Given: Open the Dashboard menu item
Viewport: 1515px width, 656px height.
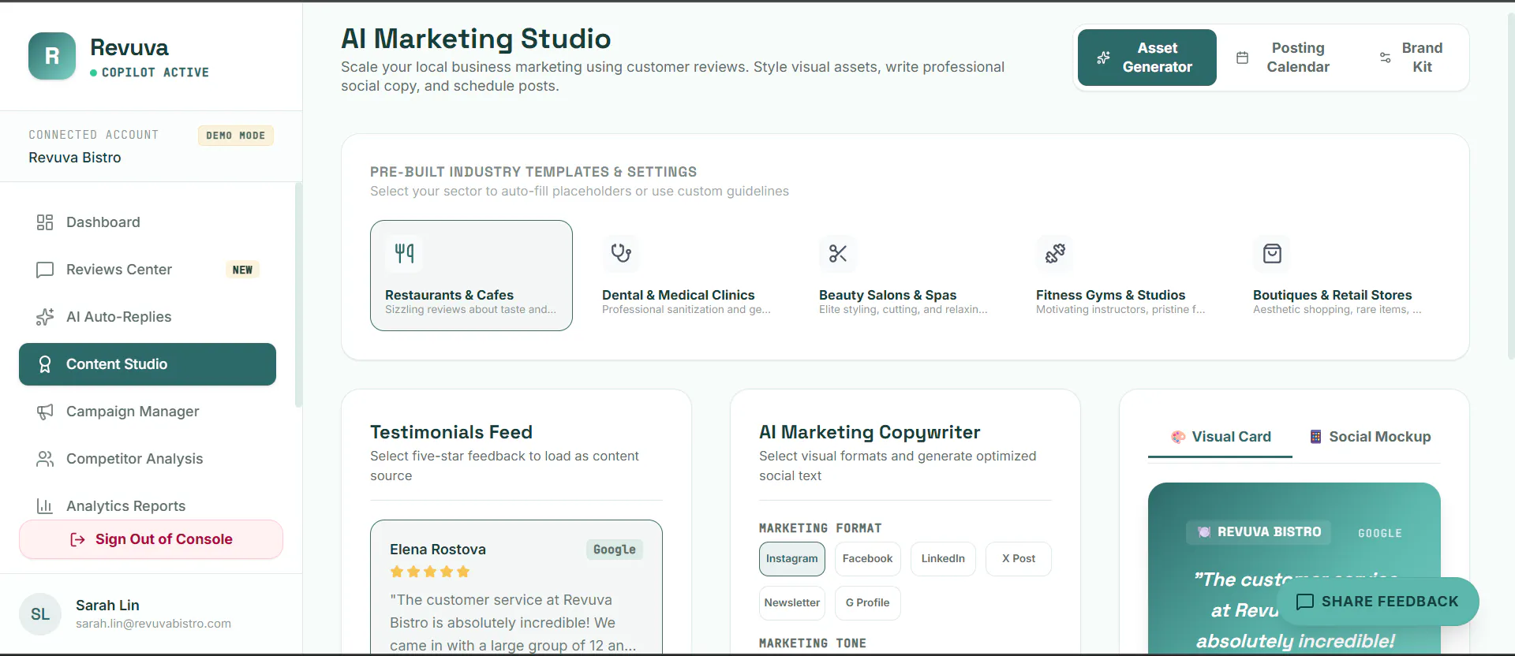Looking at the screenshot, I should point(148,222).
